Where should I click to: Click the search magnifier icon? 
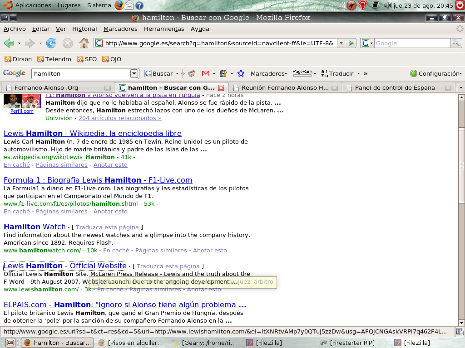(456, 43)
